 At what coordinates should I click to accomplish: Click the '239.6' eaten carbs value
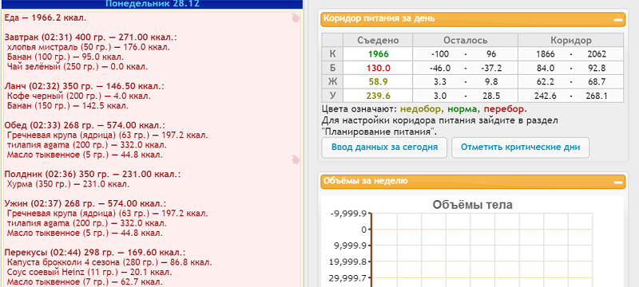coord(378,96)
